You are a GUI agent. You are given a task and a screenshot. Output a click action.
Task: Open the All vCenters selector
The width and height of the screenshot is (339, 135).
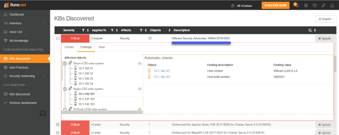tap(241, 6)
